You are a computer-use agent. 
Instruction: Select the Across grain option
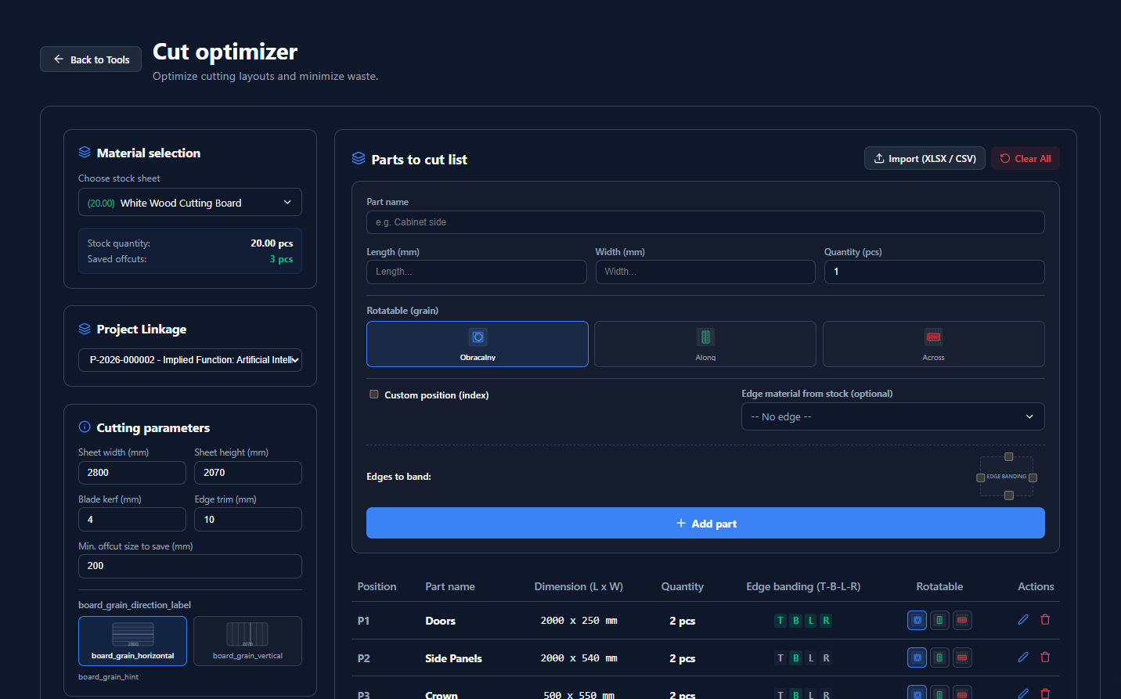934,344
